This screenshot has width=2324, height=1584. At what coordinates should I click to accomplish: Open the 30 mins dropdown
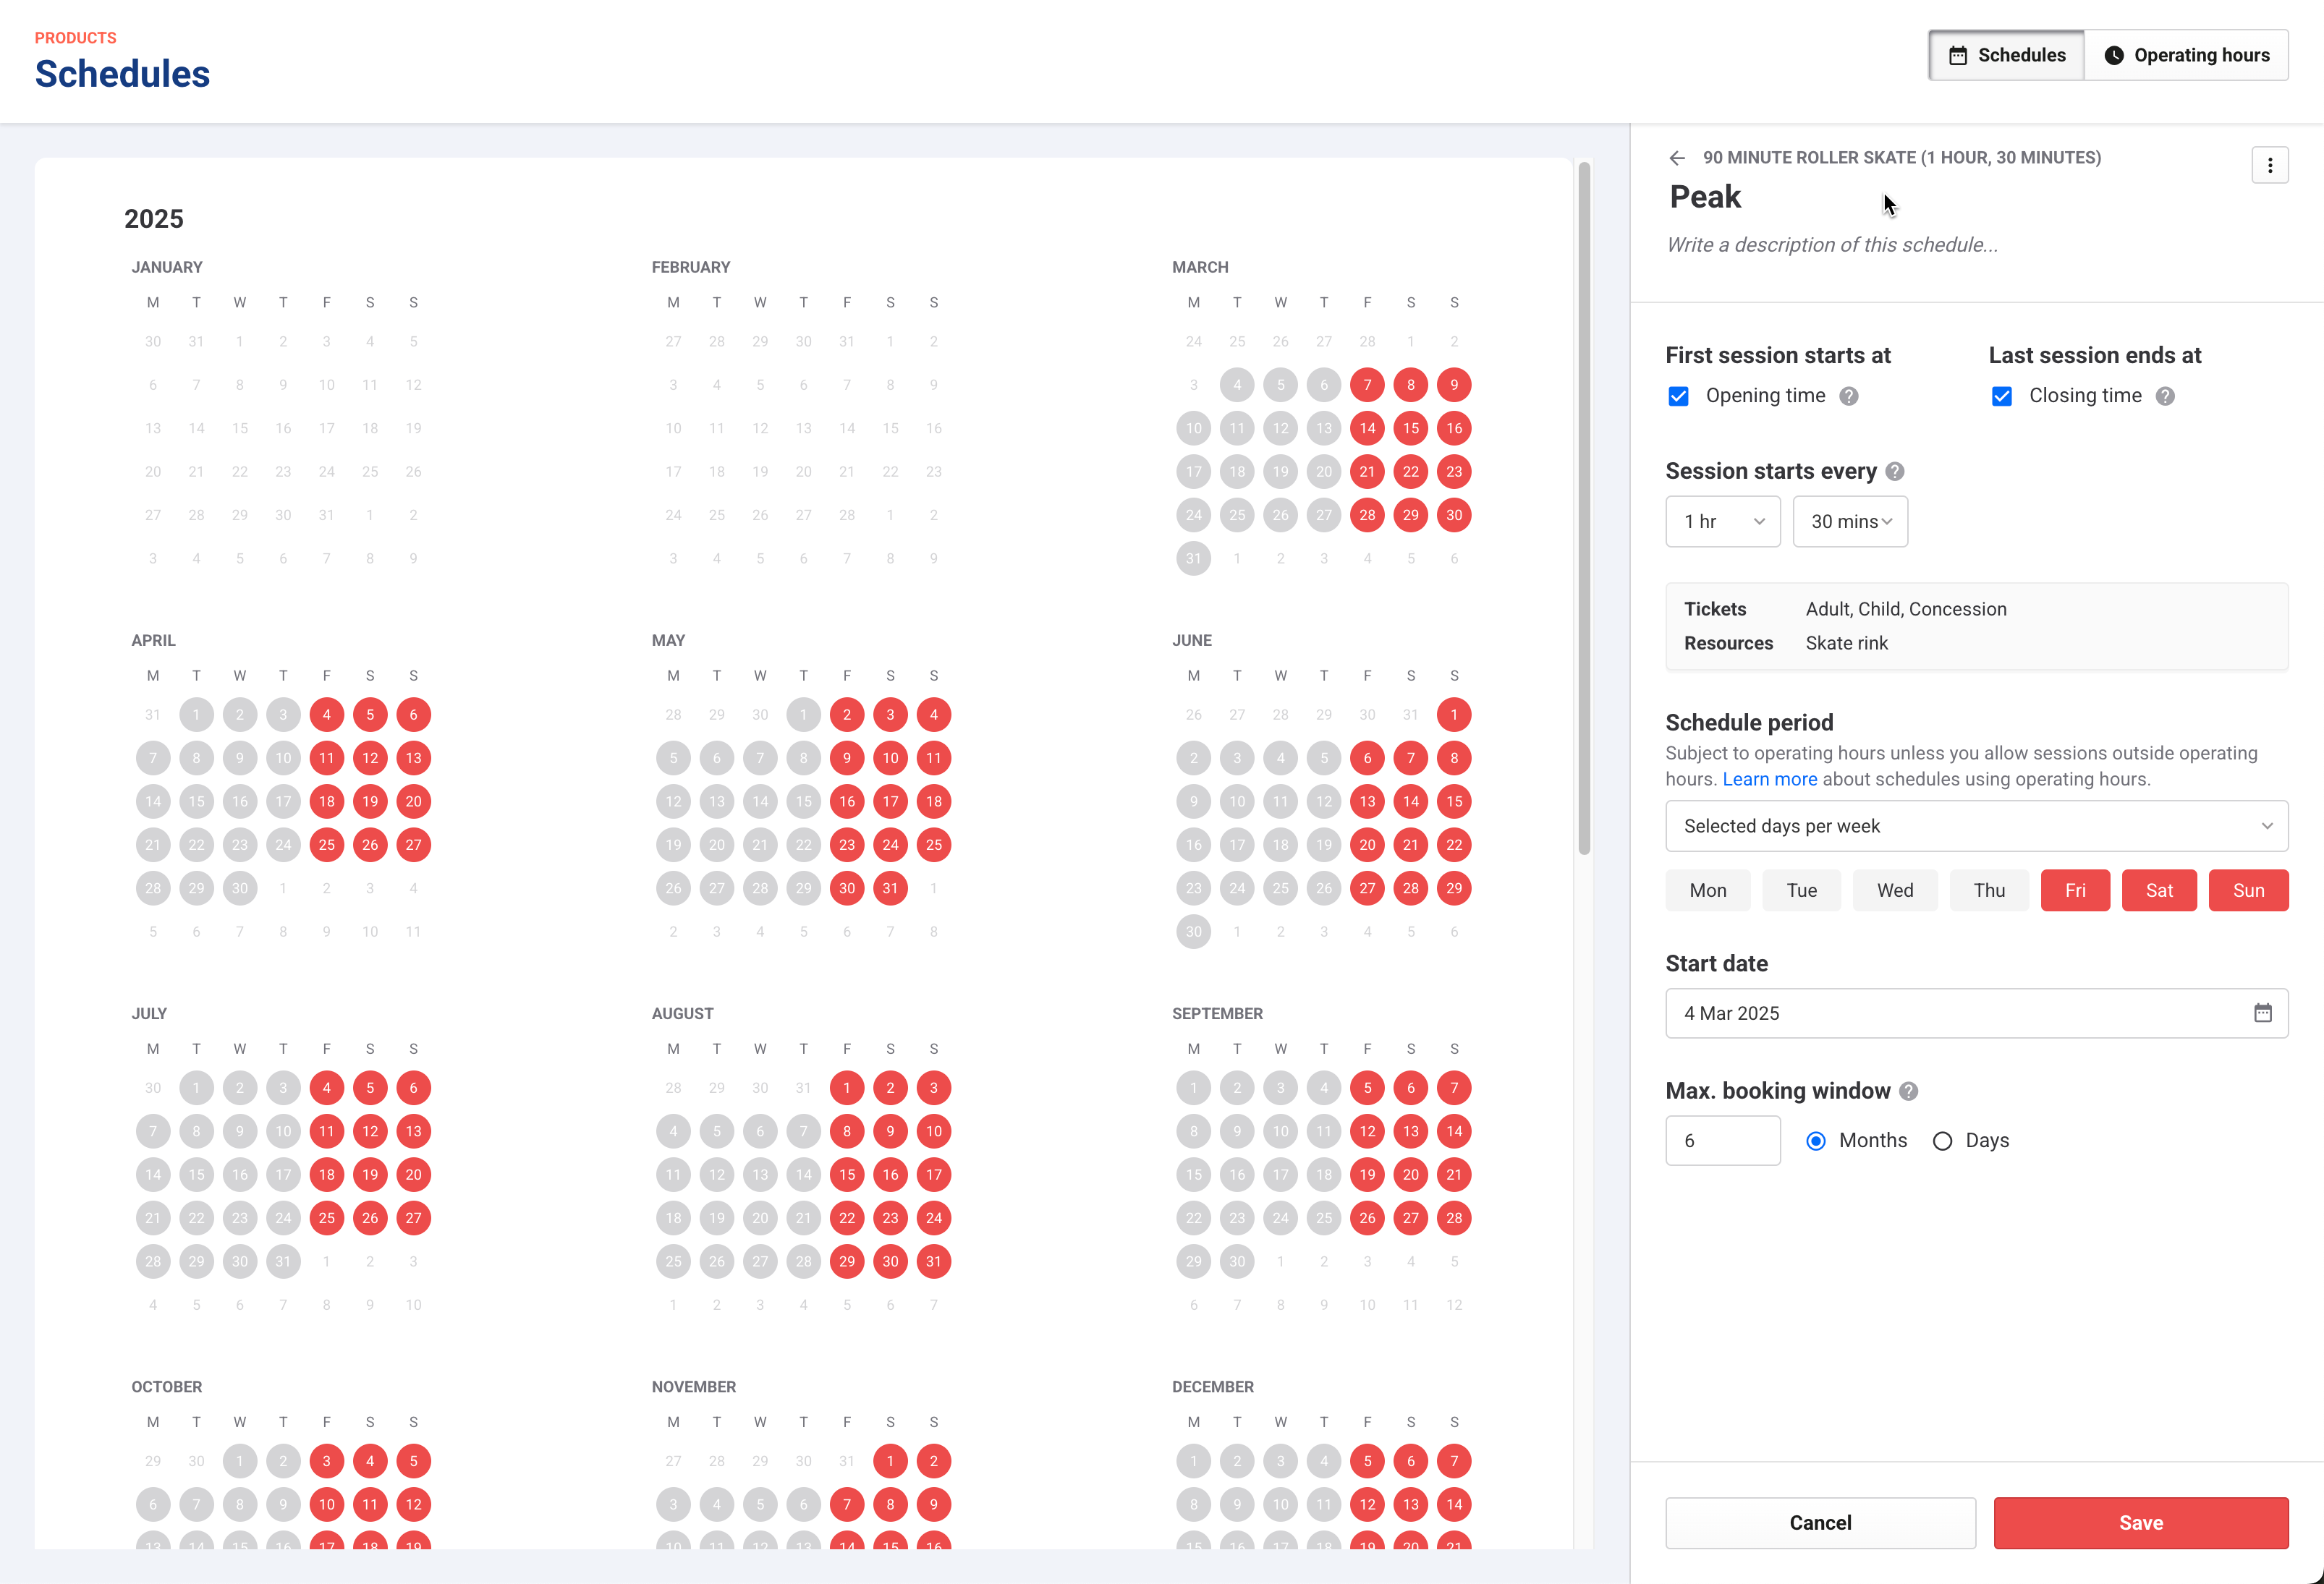pyautogui.click(x=1850, y=521)
